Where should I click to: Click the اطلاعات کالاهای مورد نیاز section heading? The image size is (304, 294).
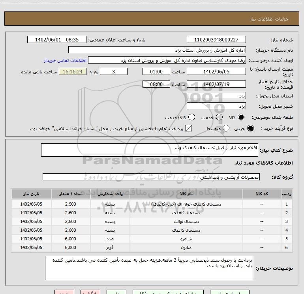264,163
